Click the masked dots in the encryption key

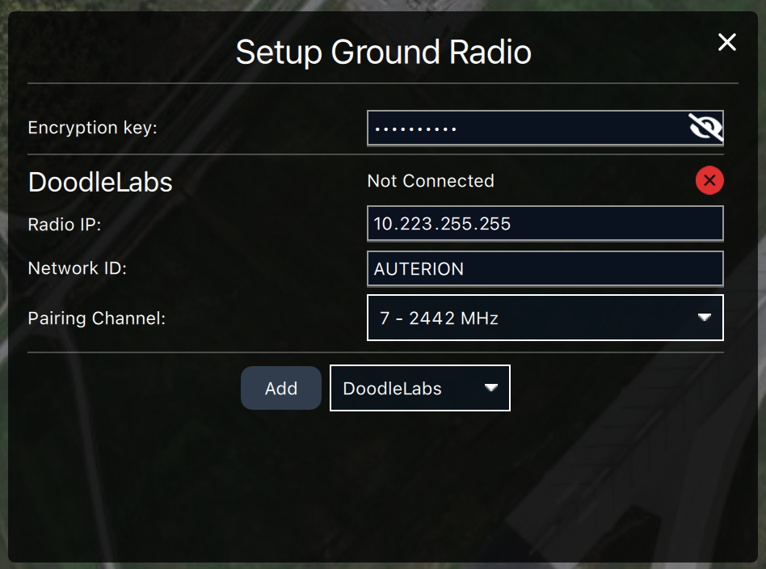coord(416,129)
